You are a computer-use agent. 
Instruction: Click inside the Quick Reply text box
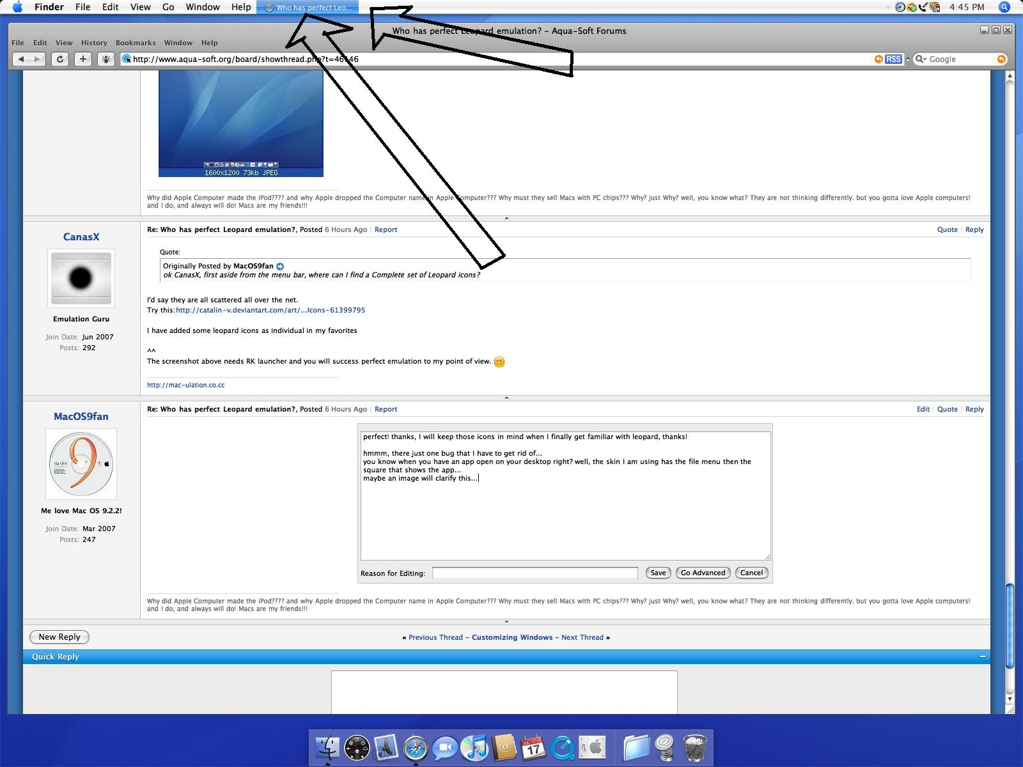pyautogui.click(x=504, y=692)
